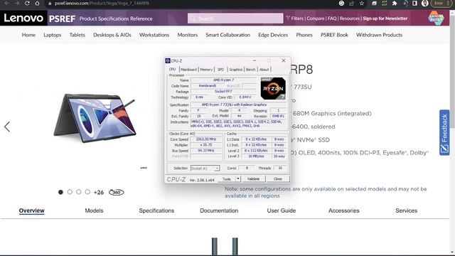This screenshot has height=256, width=455.
Task: Reload the page with refresh icon
Action: tap(27, 3)
